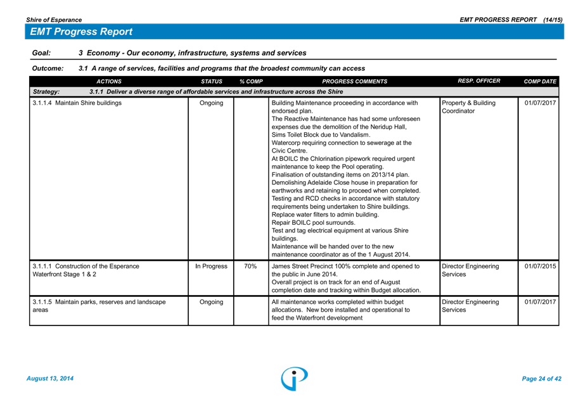Select the Goal line '3 Economy - Our economy...'

point(193,53)
